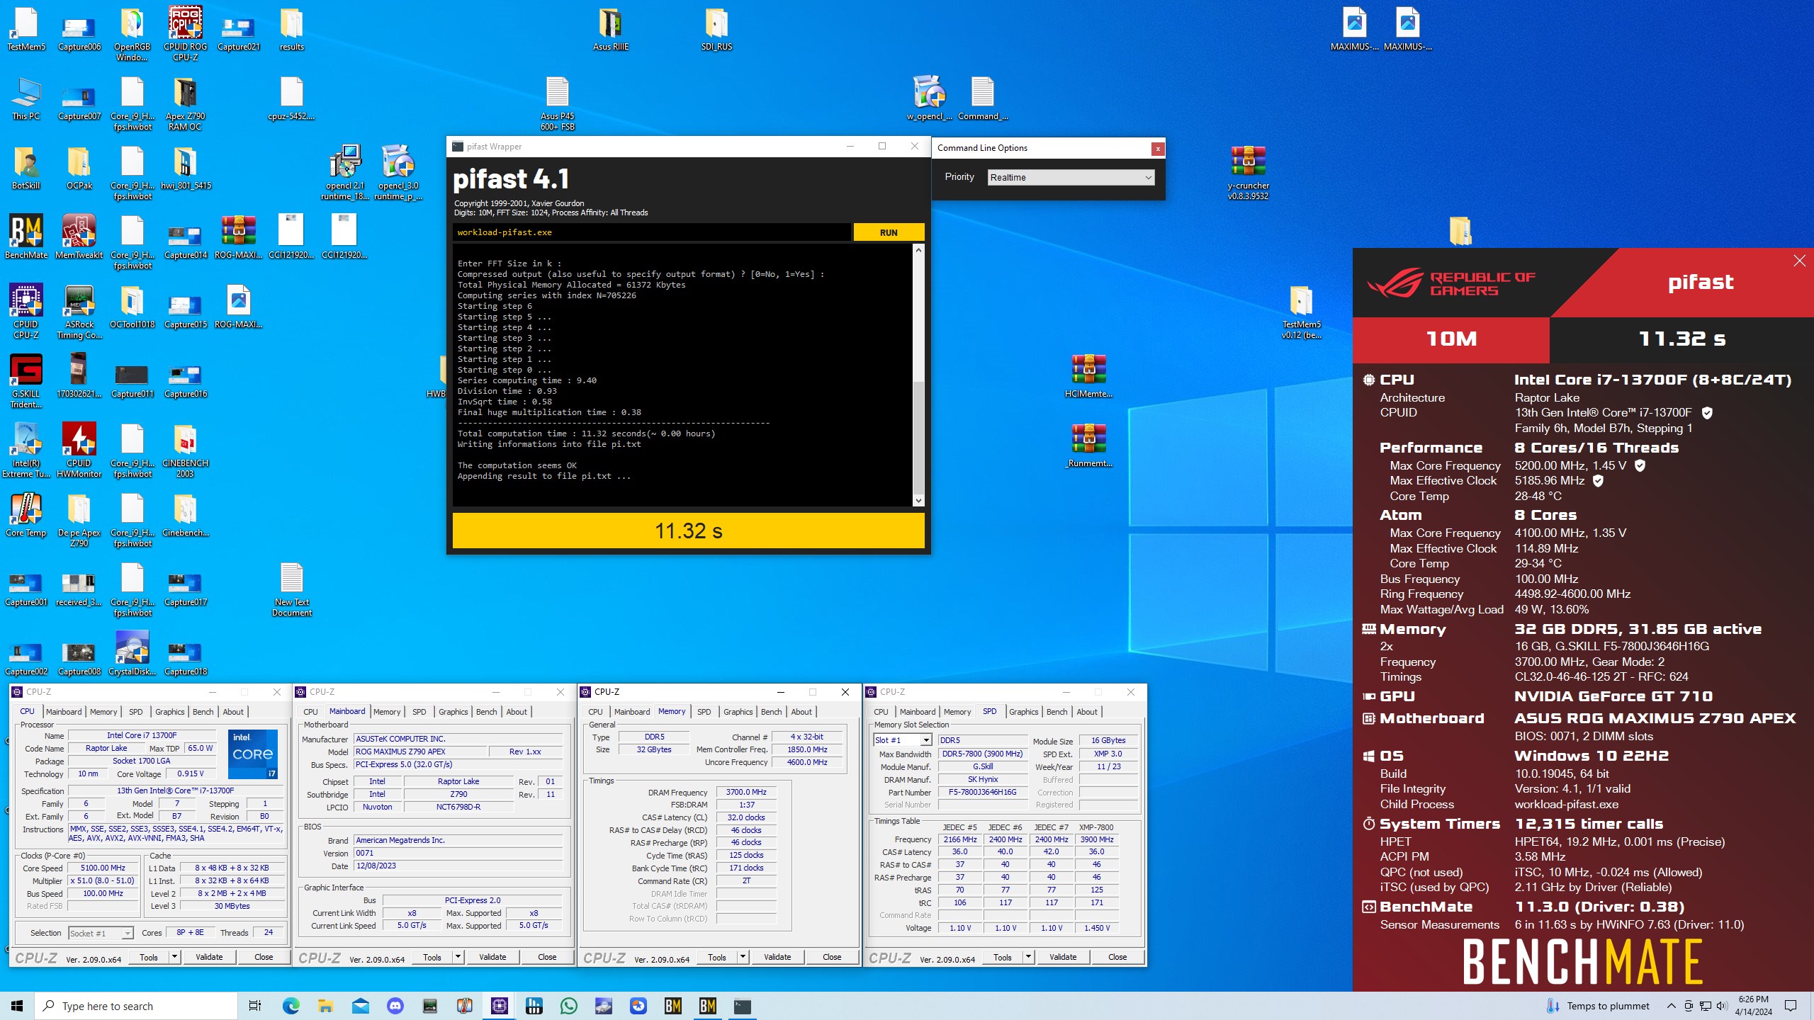Switch to Bench tab in CPU-Z CPU window
Screen dimensions: 1814x1020
pyautogui.click(x=203, y=712)
